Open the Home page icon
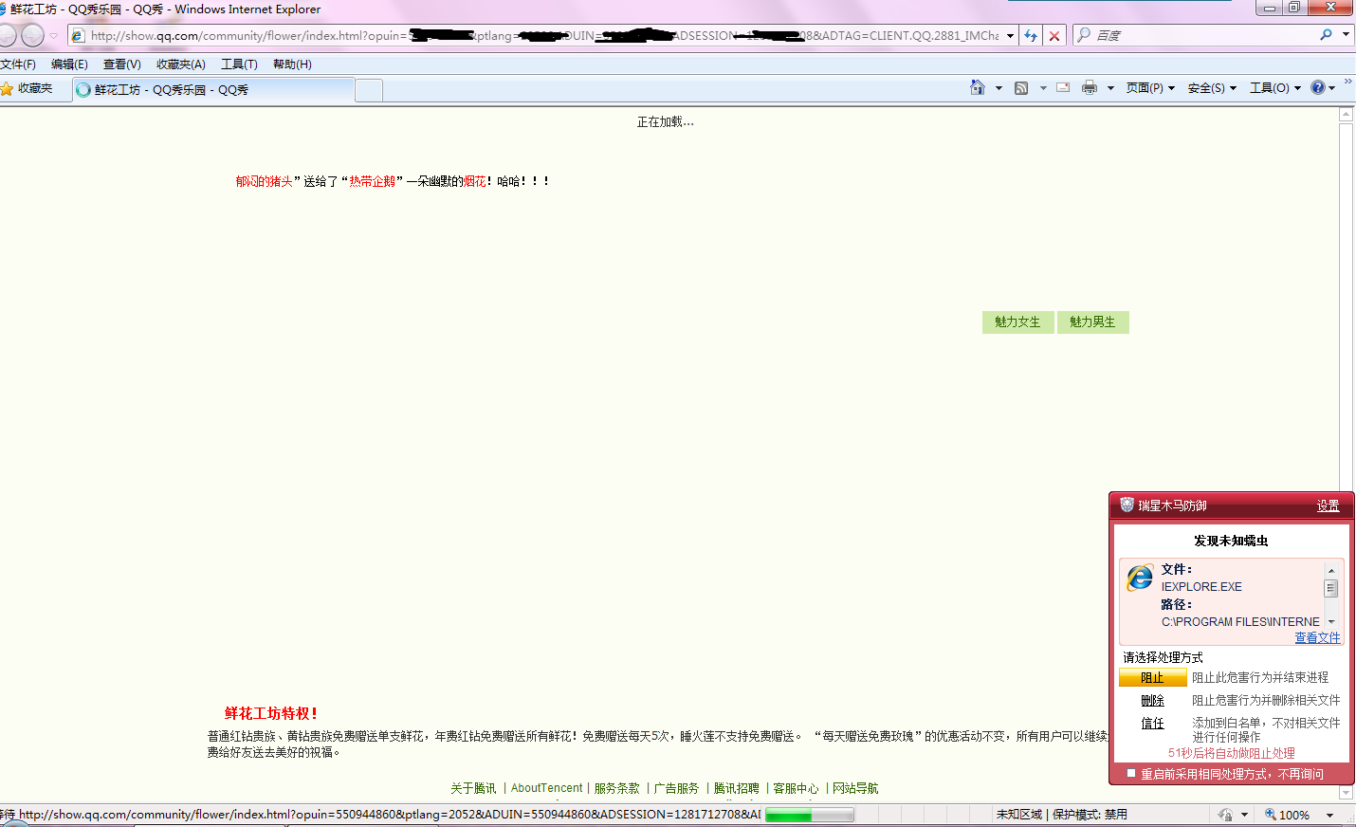Screen dimensions: 1356x827 pos(978,87)
